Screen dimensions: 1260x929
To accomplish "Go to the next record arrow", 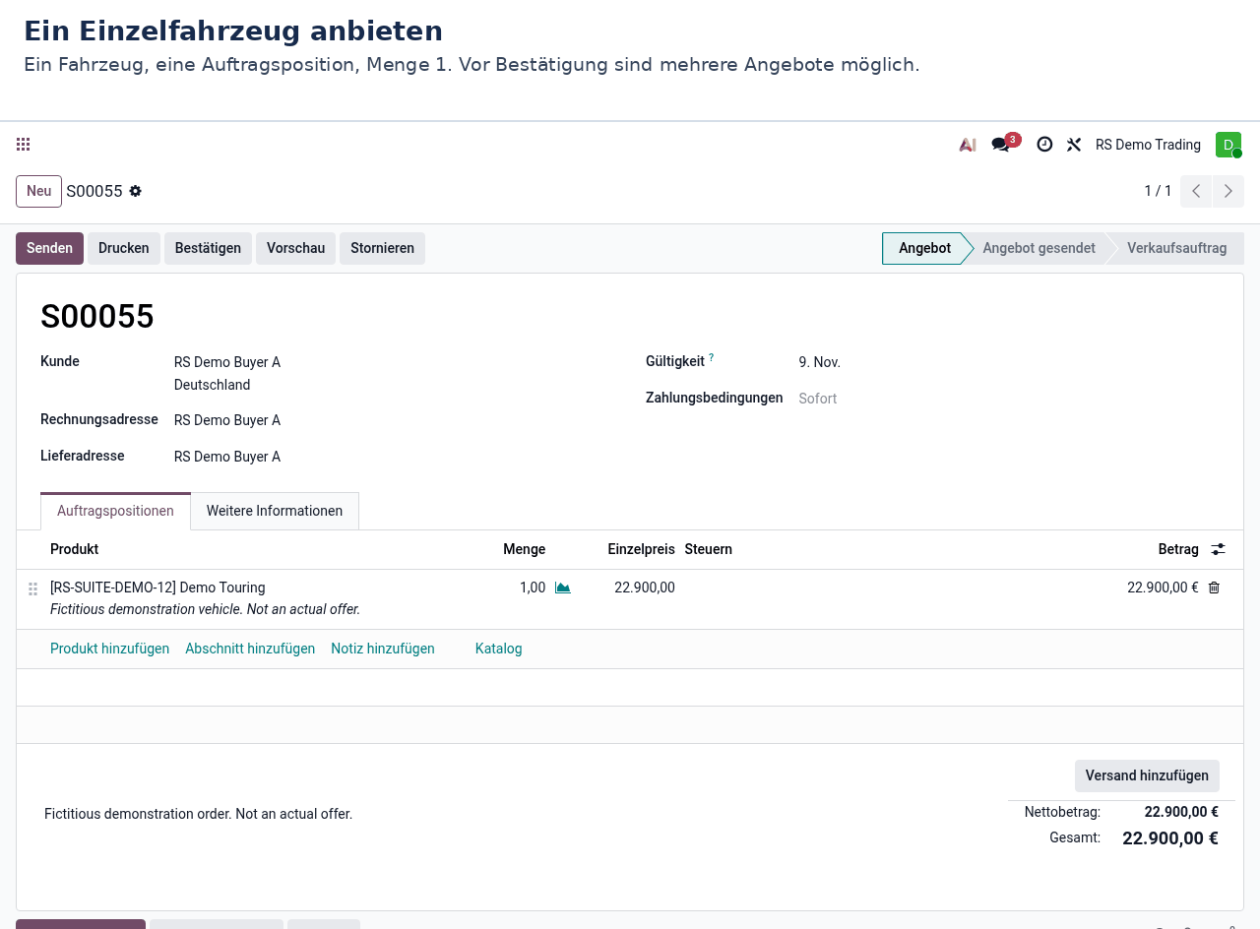I will pos(1228,191).
